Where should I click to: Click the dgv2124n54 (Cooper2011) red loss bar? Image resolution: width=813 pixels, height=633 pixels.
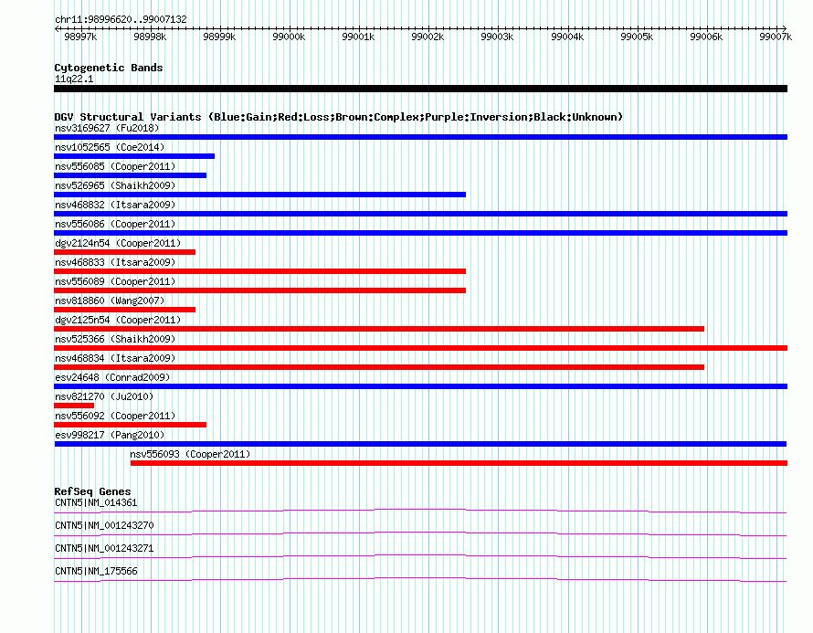click(x=124, y=252)
